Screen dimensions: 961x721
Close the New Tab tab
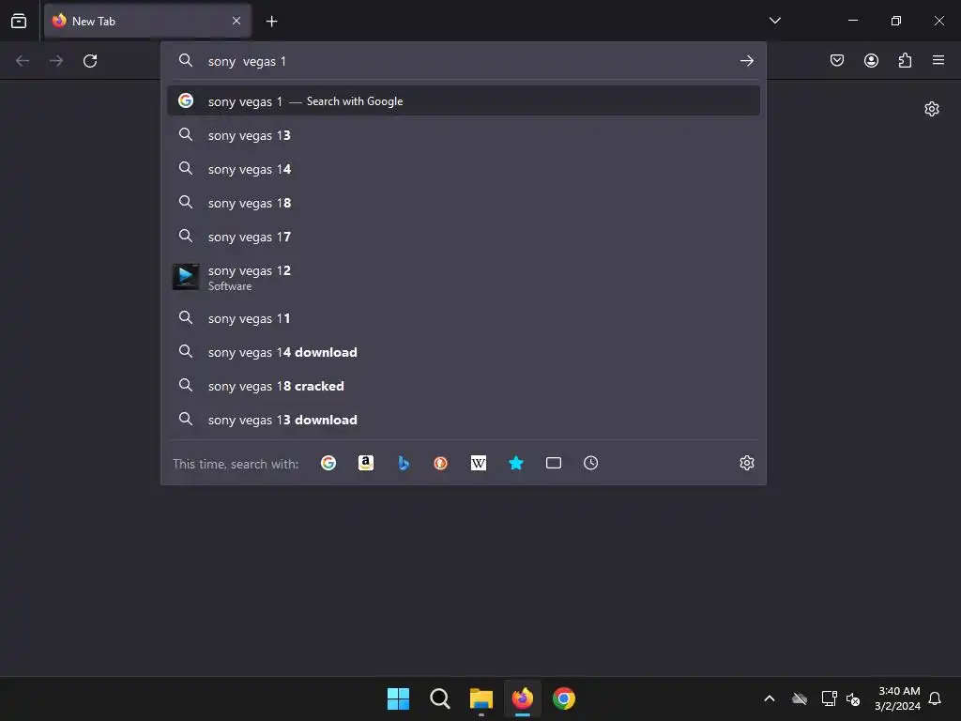pyautogui.click(x=236, y=21)
